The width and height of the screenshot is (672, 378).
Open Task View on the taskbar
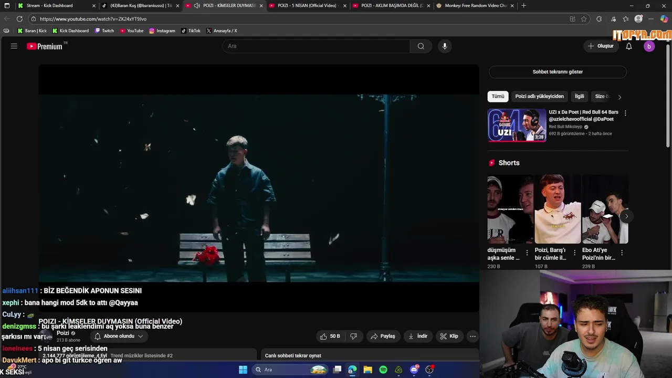point(338,370)
